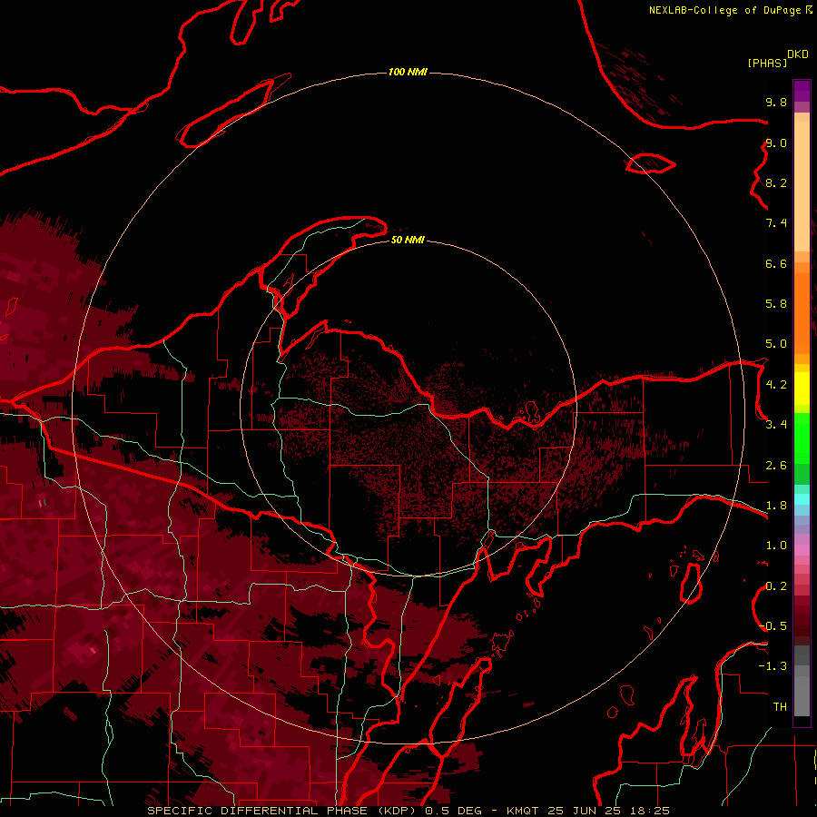Pick the pink band on color scale
This screenshot has height=817, width=817.
(802, 550)
